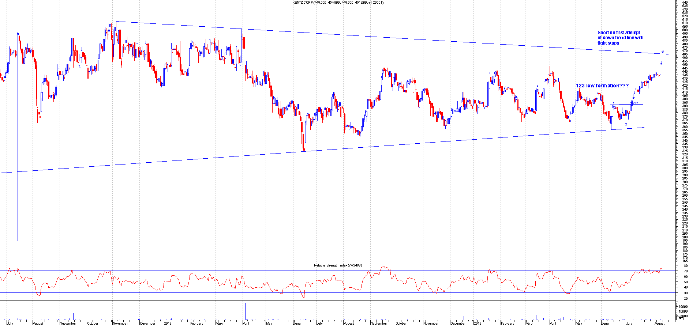Image resolution: width=689 pixels, height=325 pixels.
Task: Click the '2013' year label on time axis
Action: [478, 323]
